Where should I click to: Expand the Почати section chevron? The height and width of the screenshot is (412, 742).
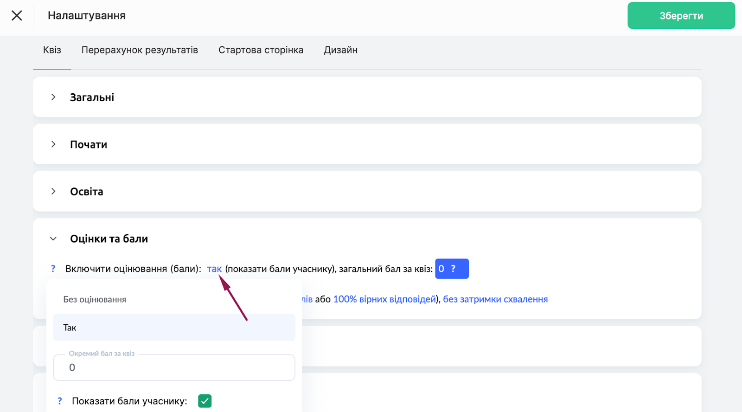click(x=53, y=144)
